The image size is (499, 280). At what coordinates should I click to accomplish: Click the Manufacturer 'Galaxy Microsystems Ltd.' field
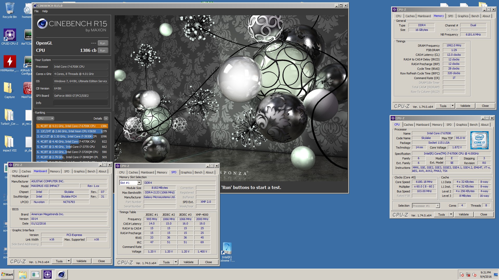click(160, 197)
